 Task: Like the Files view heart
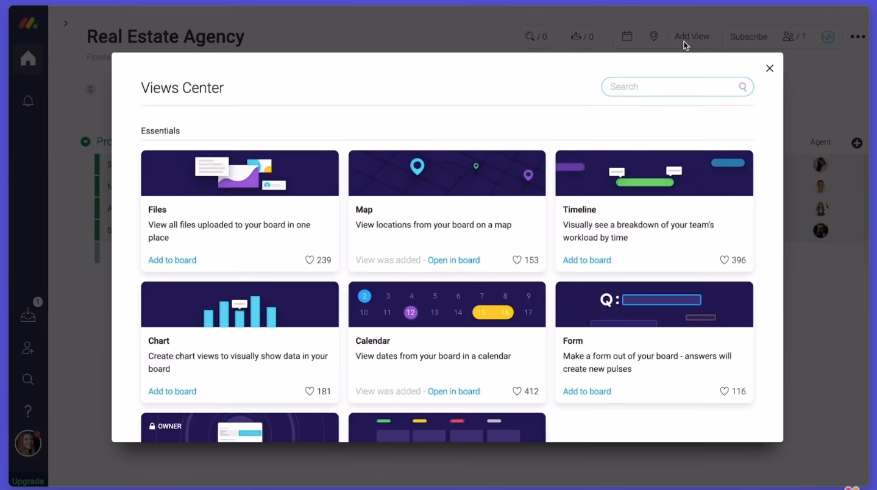[x=310, y=260]
